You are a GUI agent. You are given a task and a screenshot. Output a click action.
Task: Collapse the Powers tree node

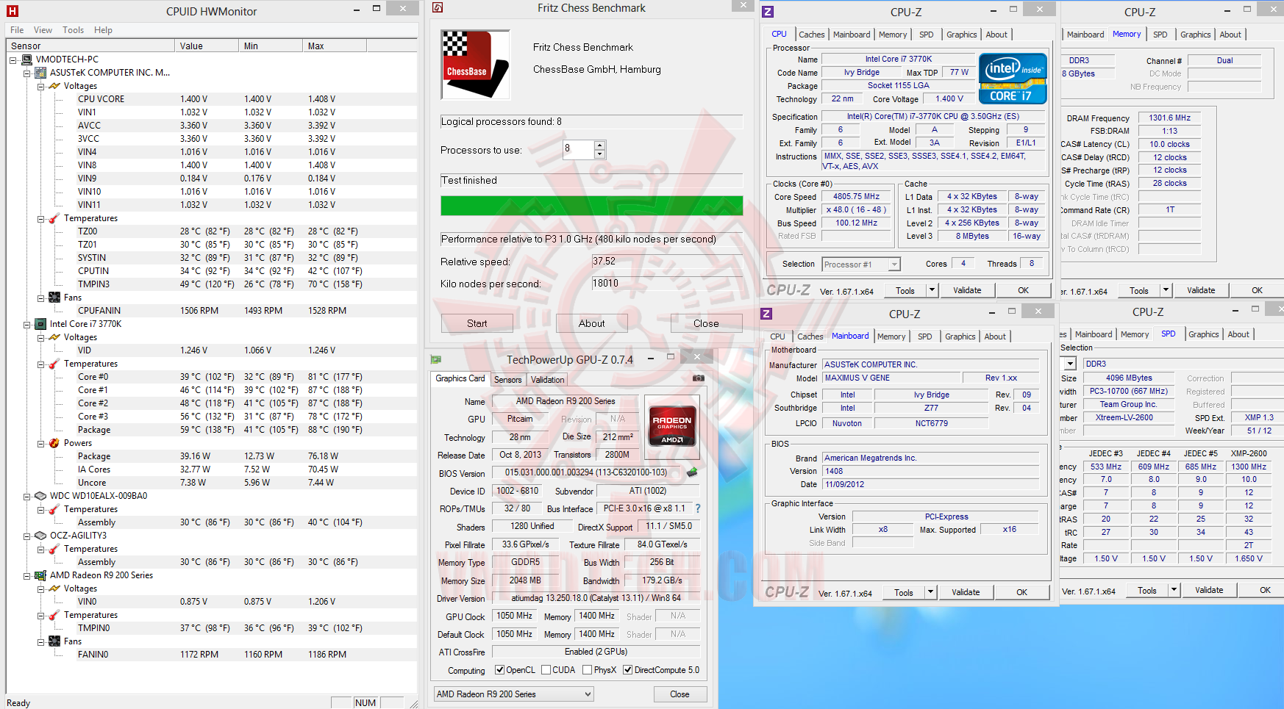41,443
